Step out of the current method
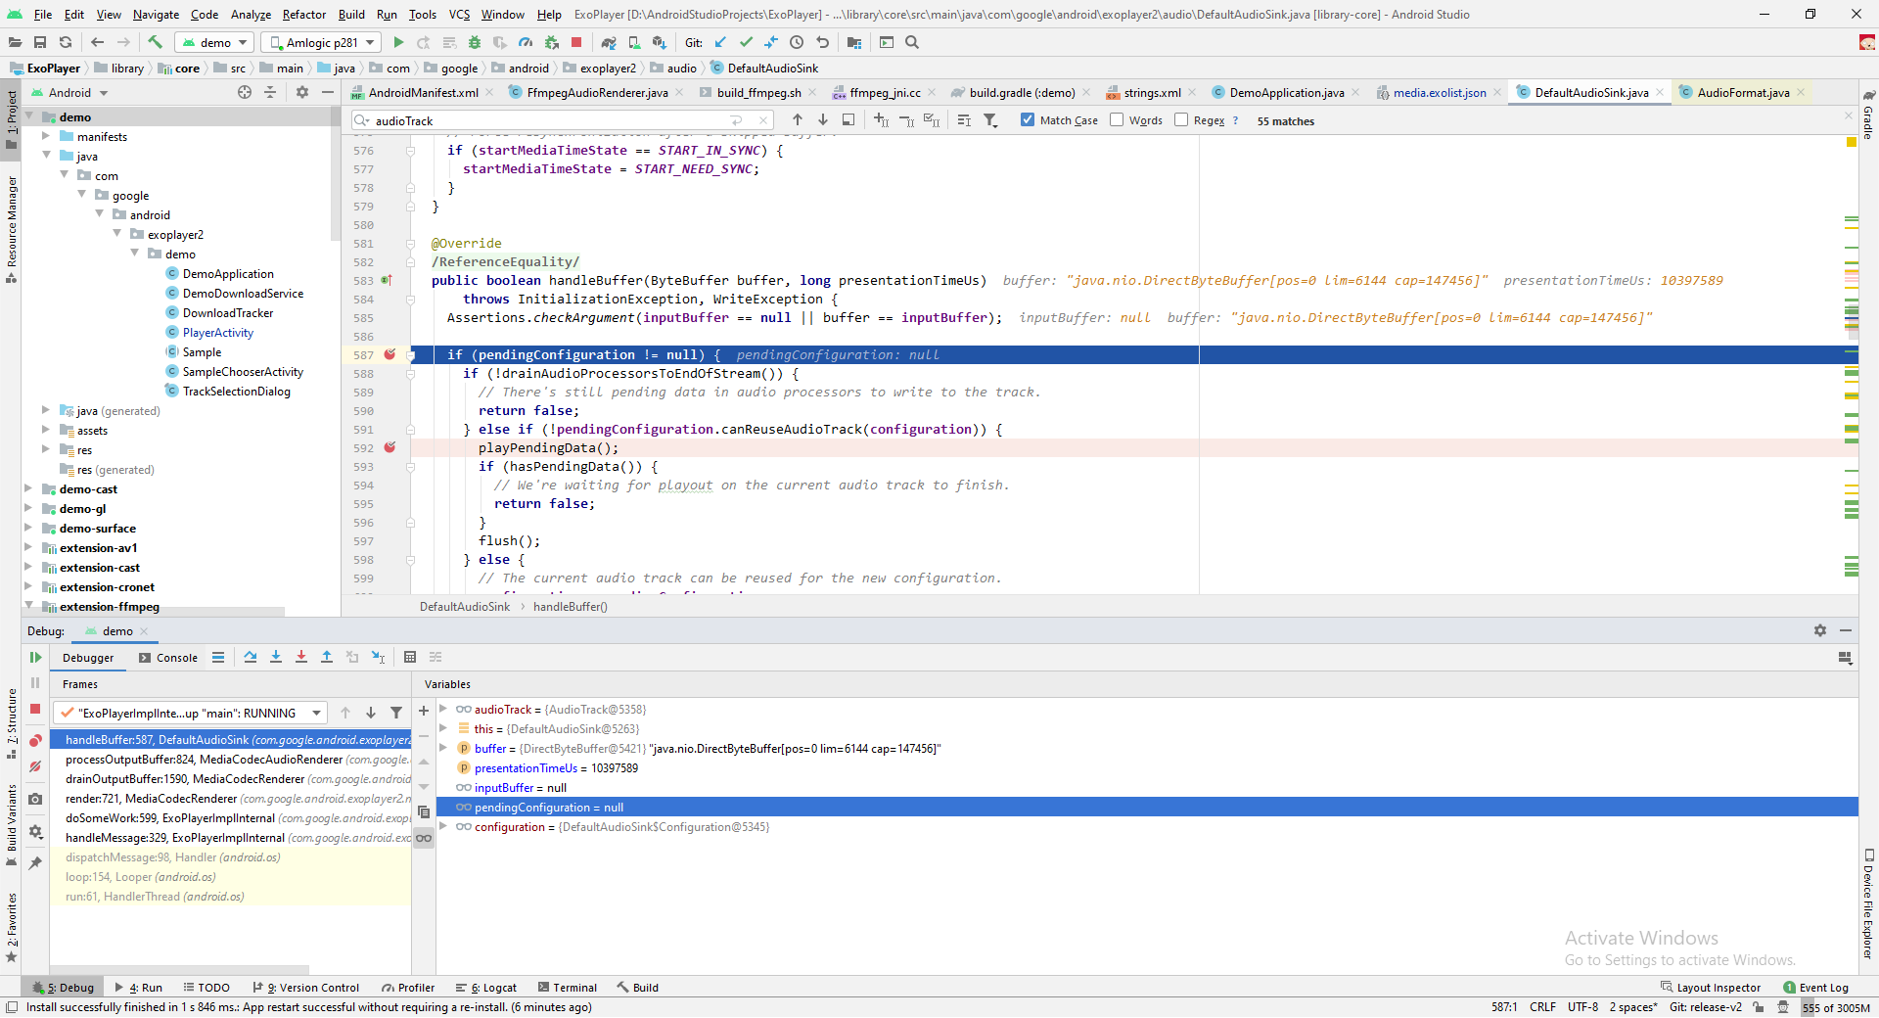Image resolution: width=1879 pixels, height=1018 pixels. (x=327, y=656)
